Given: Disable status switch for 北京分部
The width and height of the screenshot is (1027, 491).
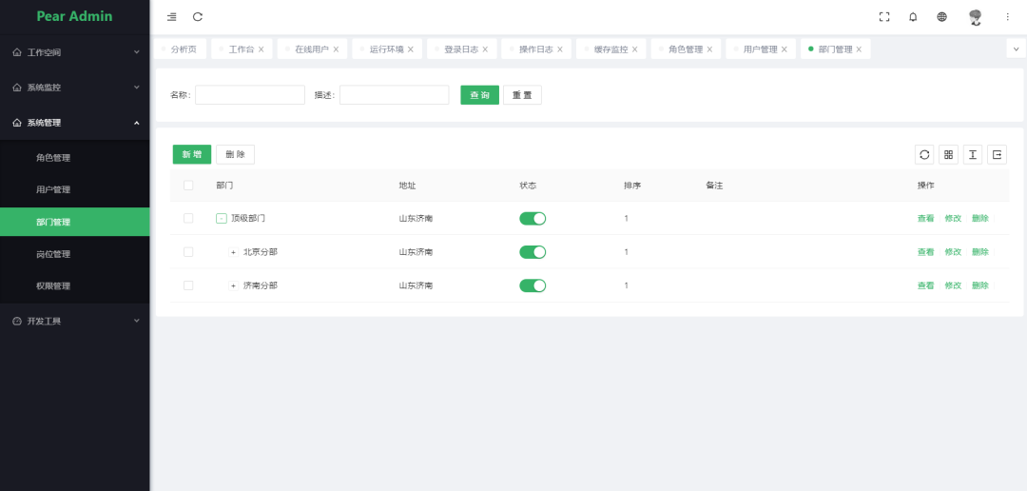Looking at the screenshot, I should (533, 252).
